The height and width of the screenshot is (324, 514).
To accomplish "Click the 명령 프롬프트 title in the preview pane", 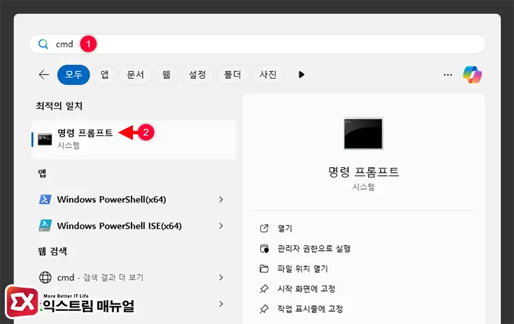I will pyautogui.click(x=363, y=172).
